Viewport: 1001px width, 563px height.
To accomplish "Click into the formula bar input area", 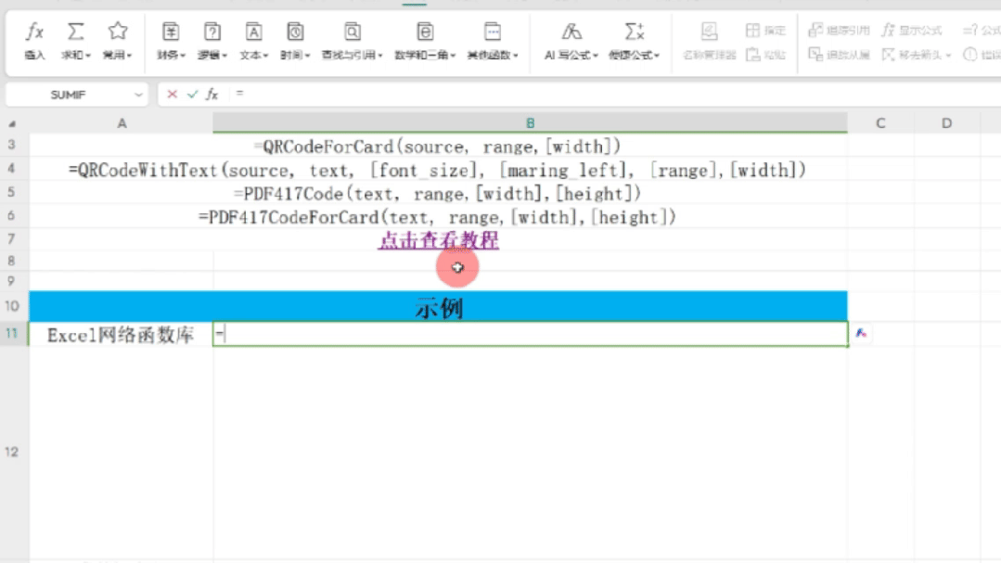I will coord(613,95).
